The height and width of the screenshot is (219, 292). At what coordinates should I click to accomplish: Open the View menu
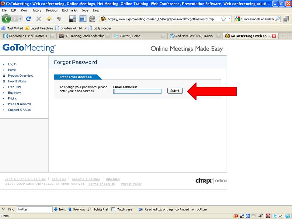pos(24,10)
